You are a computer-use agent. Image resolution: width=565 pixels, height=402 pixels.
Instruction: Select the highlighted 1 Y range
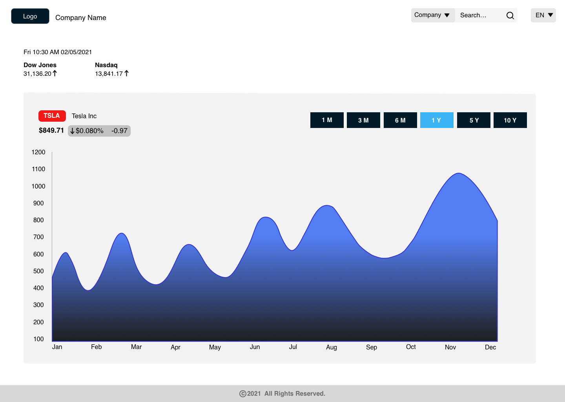click(437, 120)
